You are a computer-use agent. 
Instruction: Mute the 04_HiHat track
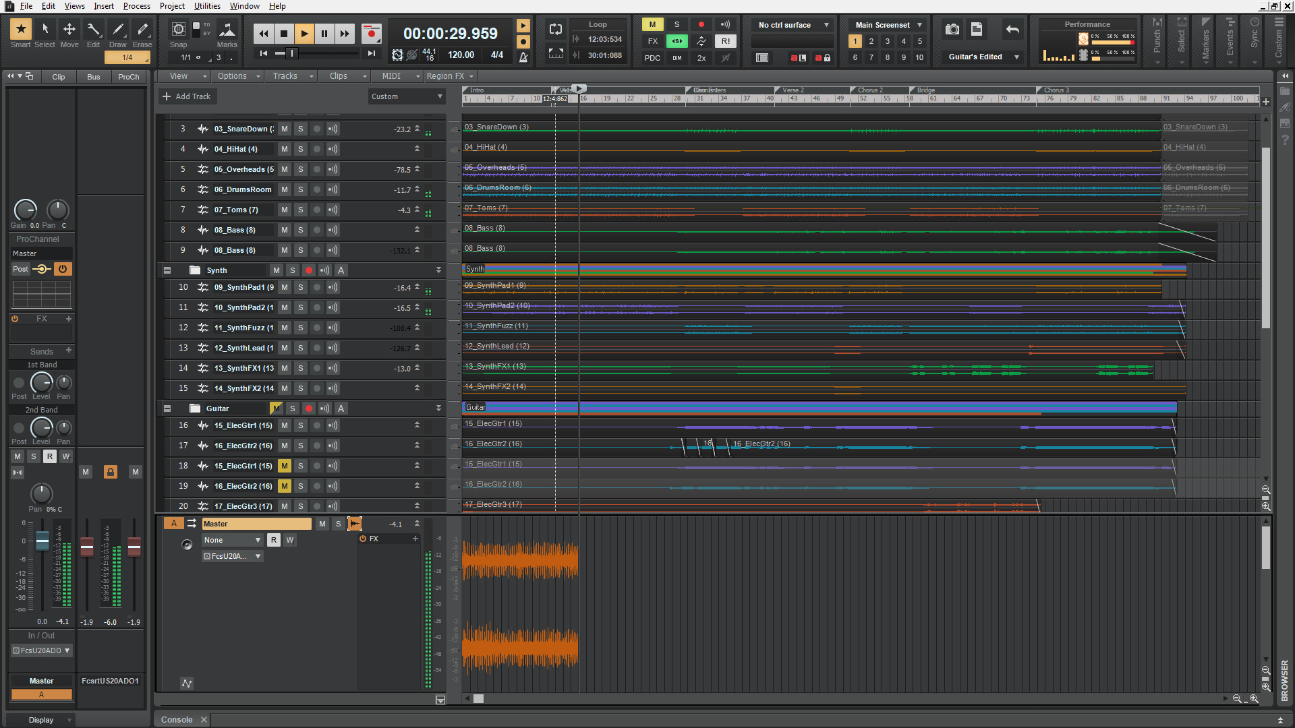(284, 149)
